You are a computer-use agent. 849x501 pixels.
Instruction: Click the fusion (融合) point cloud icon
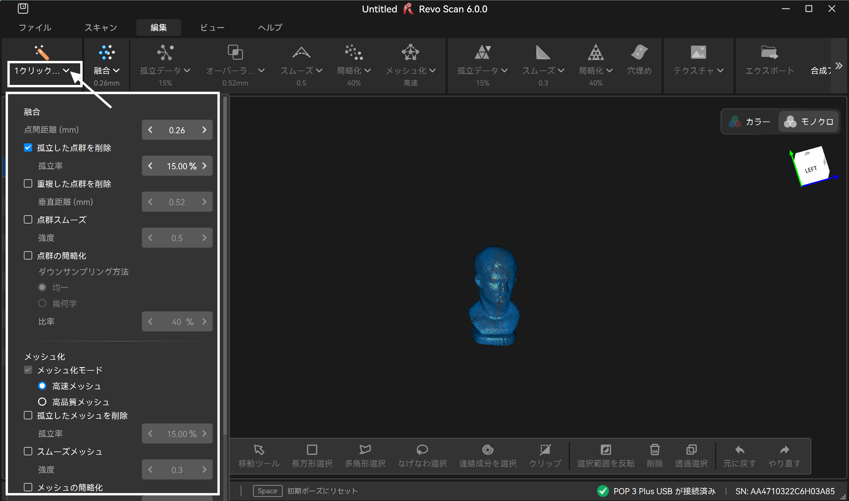106,52
